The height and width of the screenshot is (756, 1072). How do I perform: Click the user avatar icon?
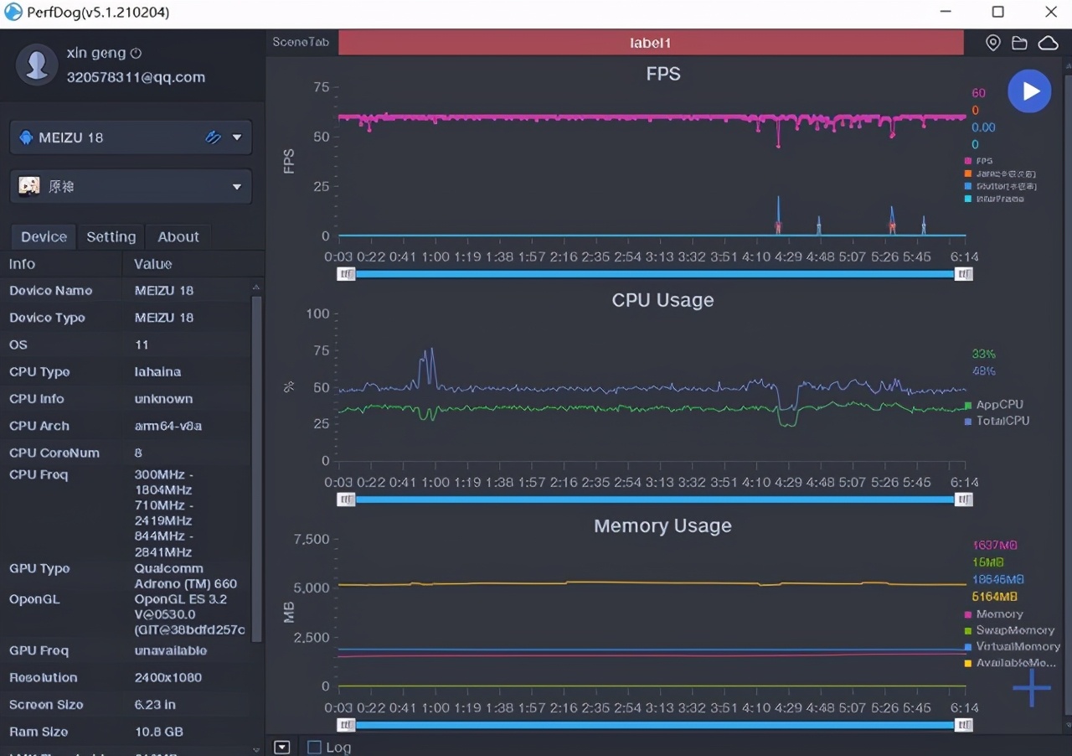tap(37, 65)
